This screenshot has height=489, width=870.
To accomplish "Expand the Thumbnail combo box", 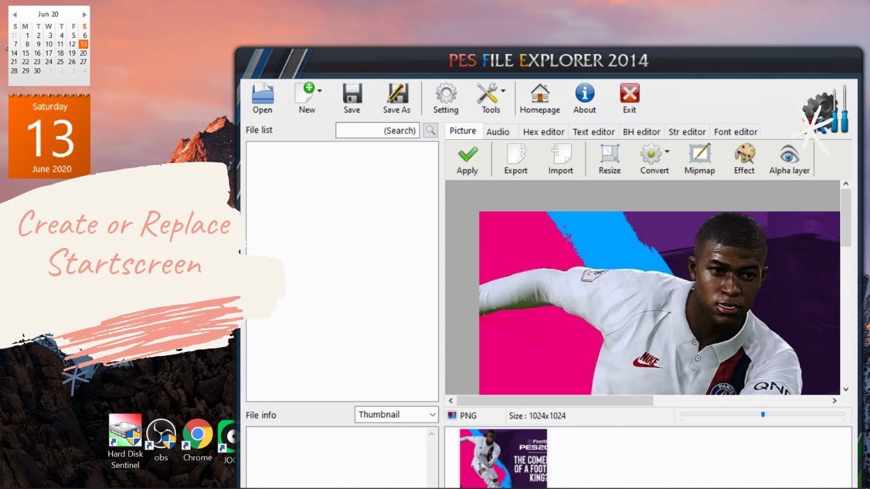I will pos(397,414).
